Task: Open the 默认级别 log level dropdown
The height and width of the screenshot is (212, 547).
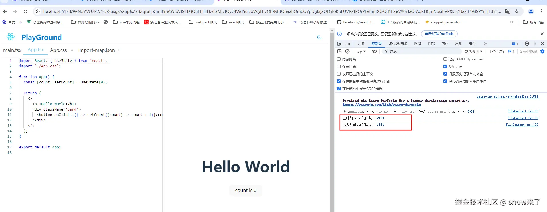Action: click(x=474, y=51)
